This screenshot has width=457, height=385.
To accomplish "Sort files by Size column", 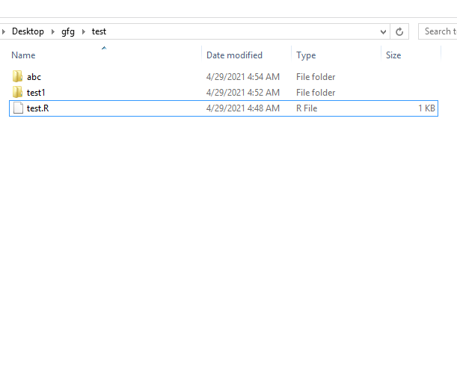I will coord(393,55).
